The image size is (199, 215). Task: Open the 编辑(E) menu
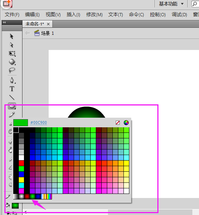click(32, 14)
